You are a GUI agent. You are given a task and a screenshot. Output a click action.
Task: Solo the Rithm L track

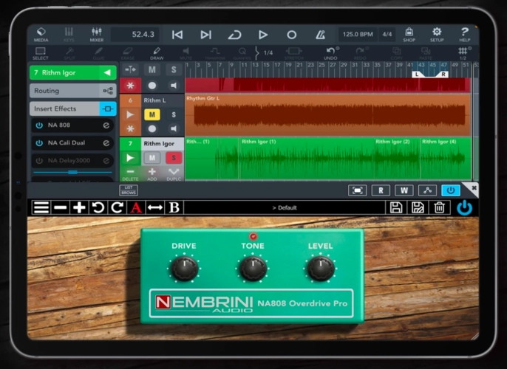[x=174, y=114]
